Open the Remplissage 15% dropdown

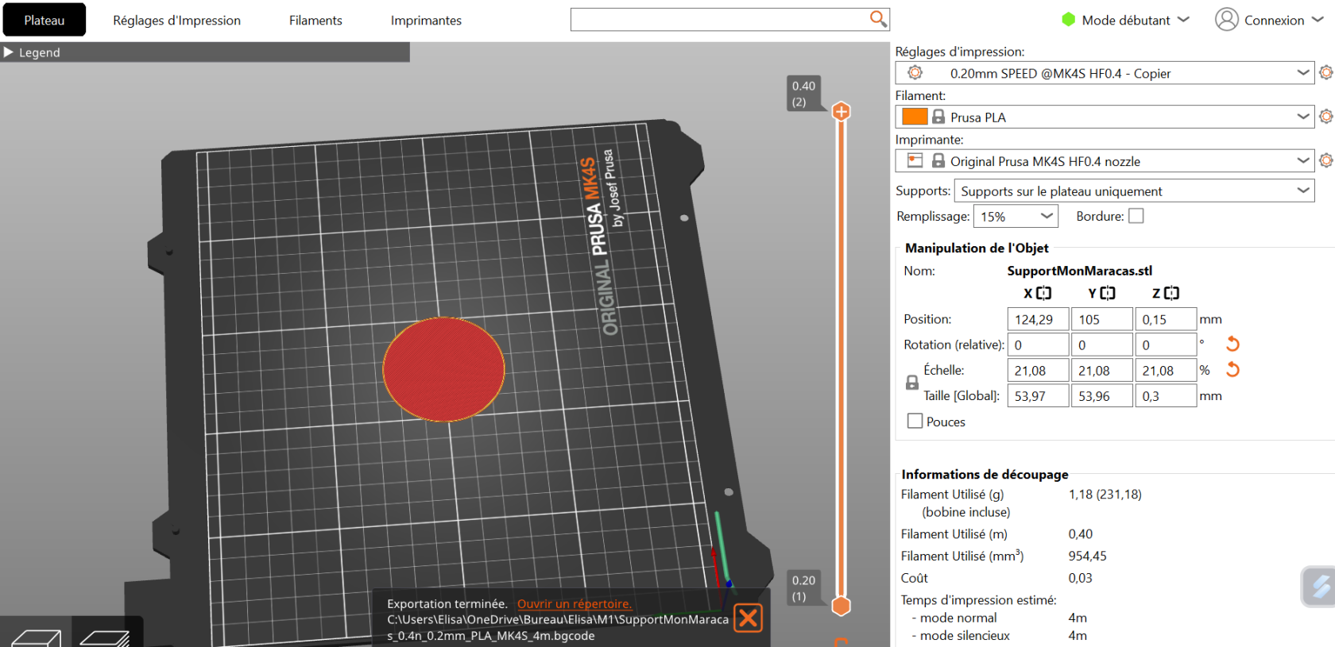click(1016, 216)
